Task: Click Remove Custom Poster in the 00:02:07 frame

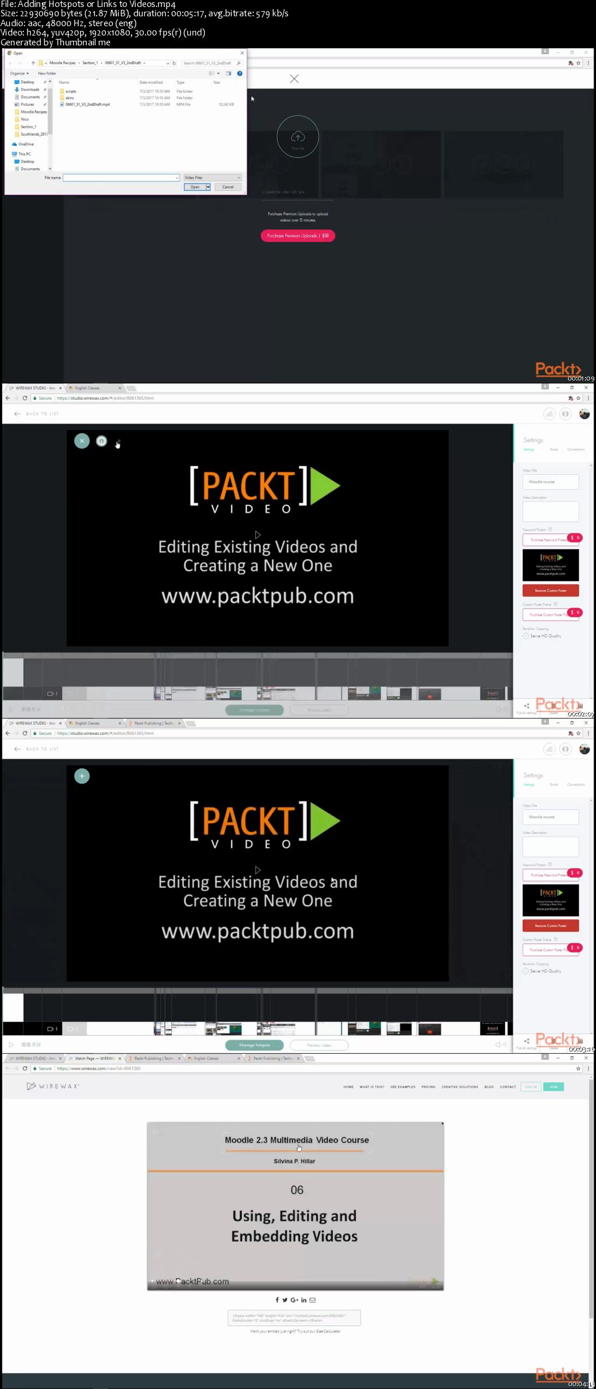Action: [551, 590]
